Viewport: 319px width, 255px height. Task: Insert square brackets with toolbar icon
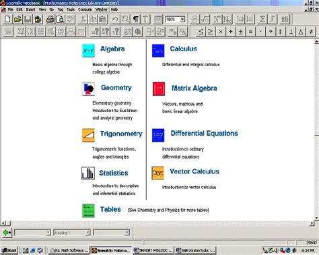250,20
